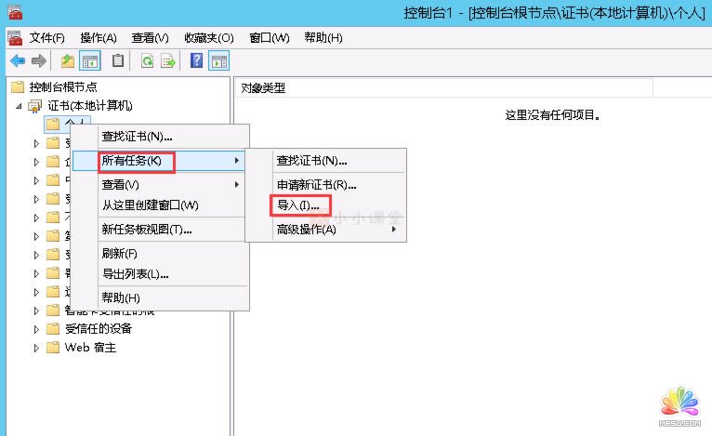The width and height of the screenshot is (712, 436).
Task: Click 导出列表(L)... in context menu
Action: (x=135, y=274)
